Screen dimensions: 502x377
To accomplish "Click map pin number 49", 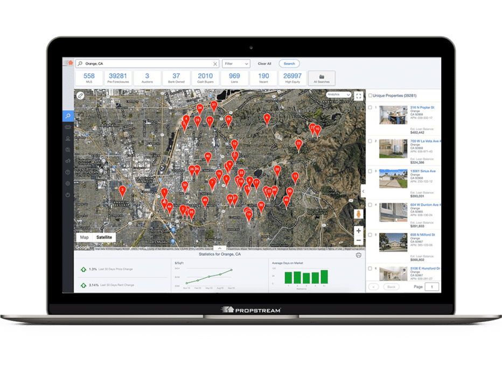I will click(205, 201).
